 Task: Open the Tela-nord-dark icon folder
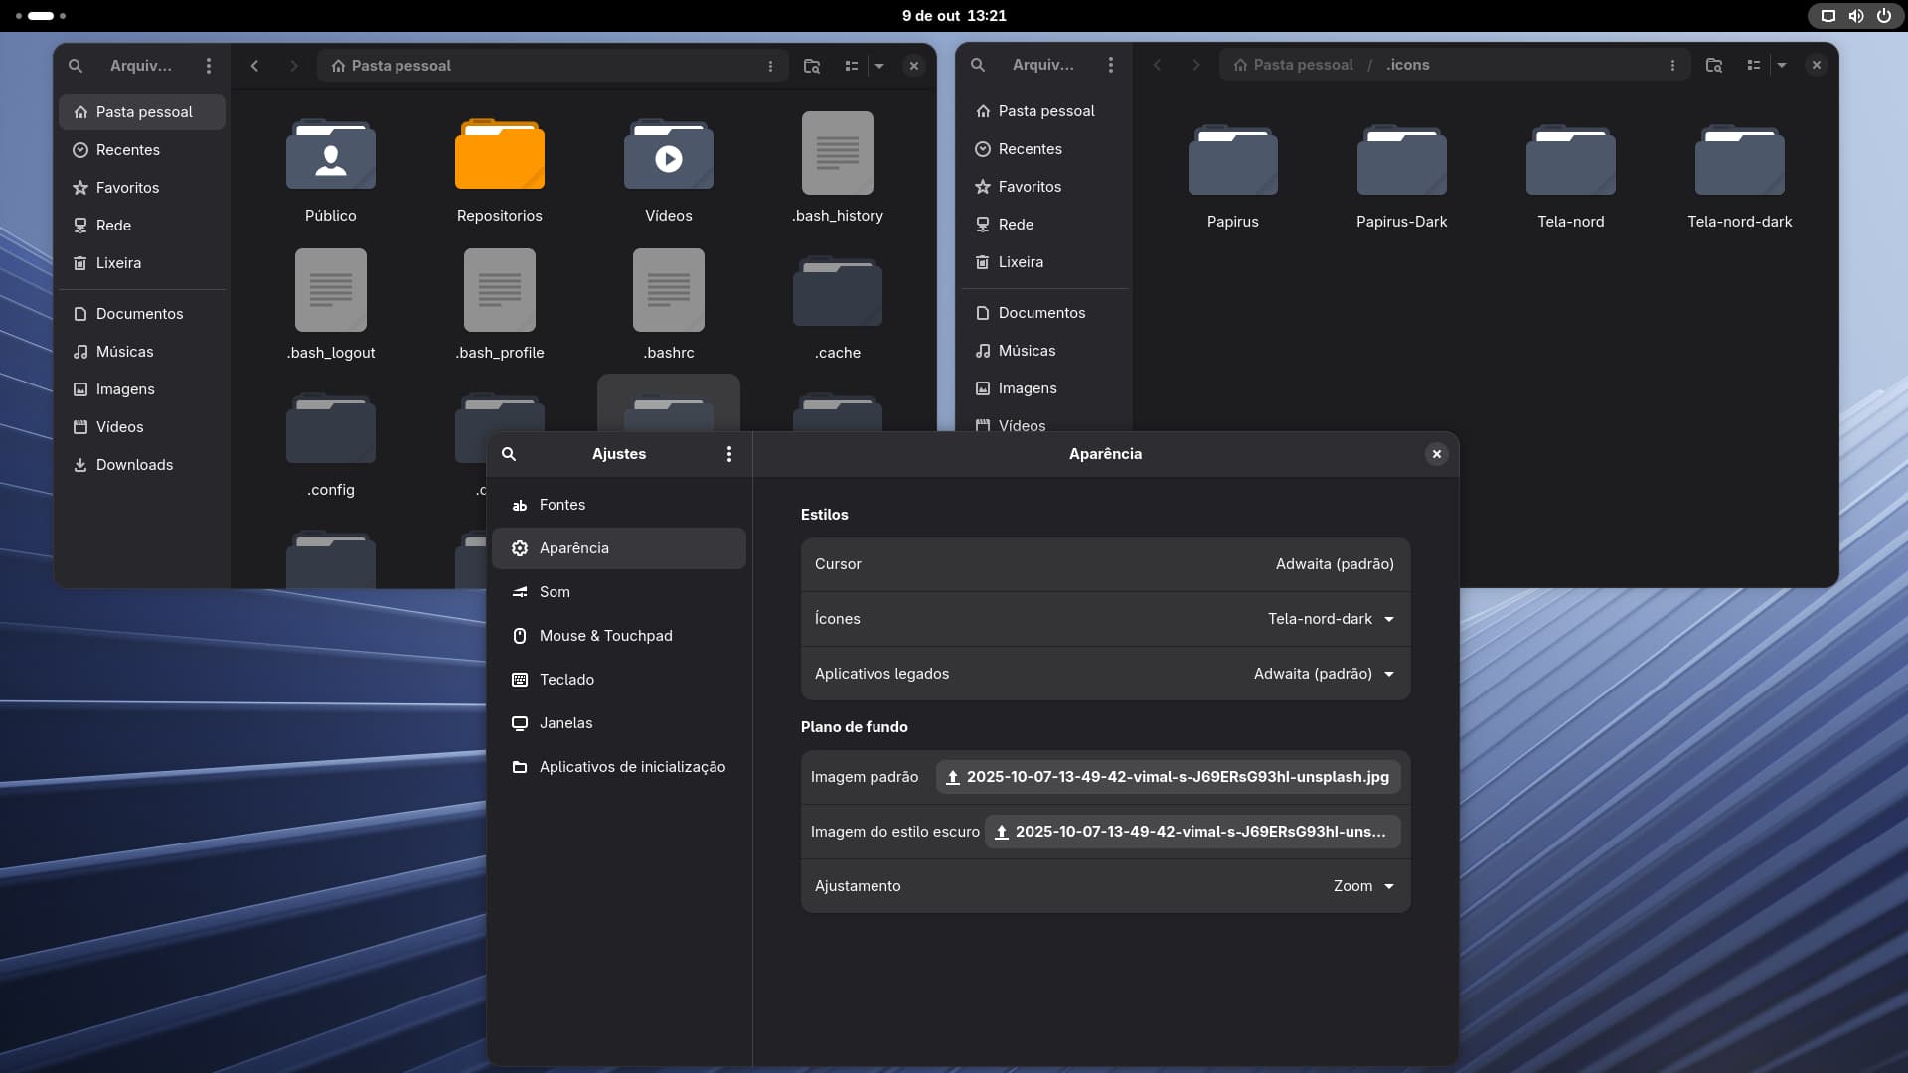(1739, 162)
